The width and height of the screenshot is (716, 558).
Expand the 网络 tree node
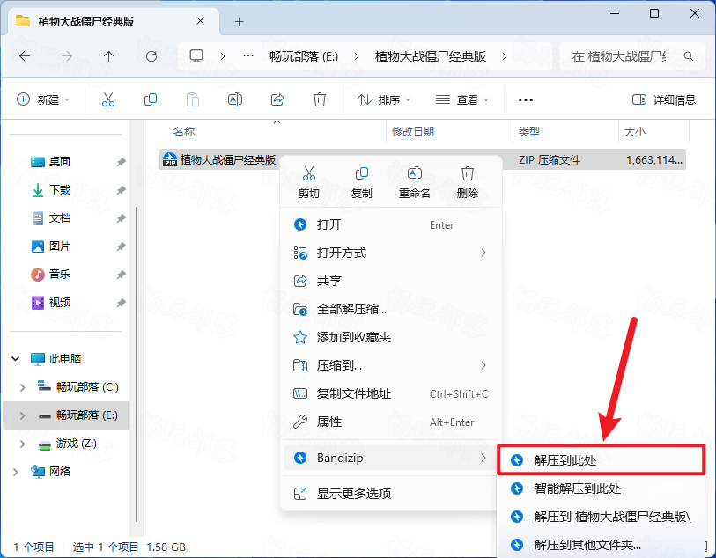(x=16, y=472)
